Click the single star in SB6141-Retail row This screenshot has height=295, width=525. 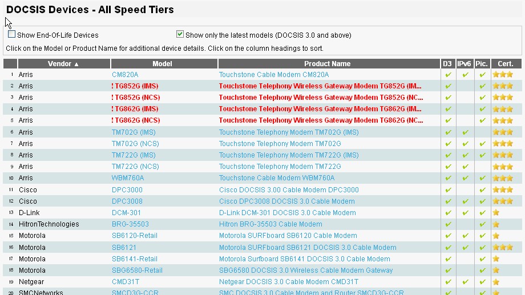(496, 259)
